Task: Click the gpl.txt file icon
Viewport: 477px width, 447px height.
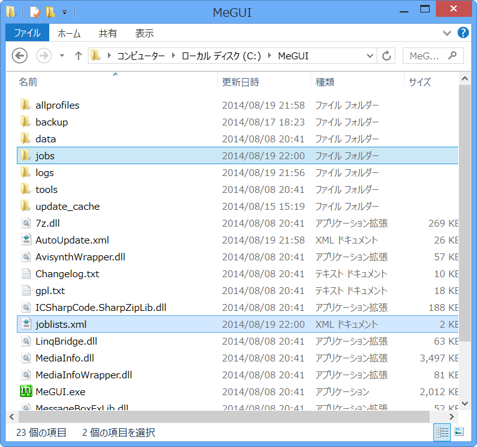Action: [x=26, y=290]
